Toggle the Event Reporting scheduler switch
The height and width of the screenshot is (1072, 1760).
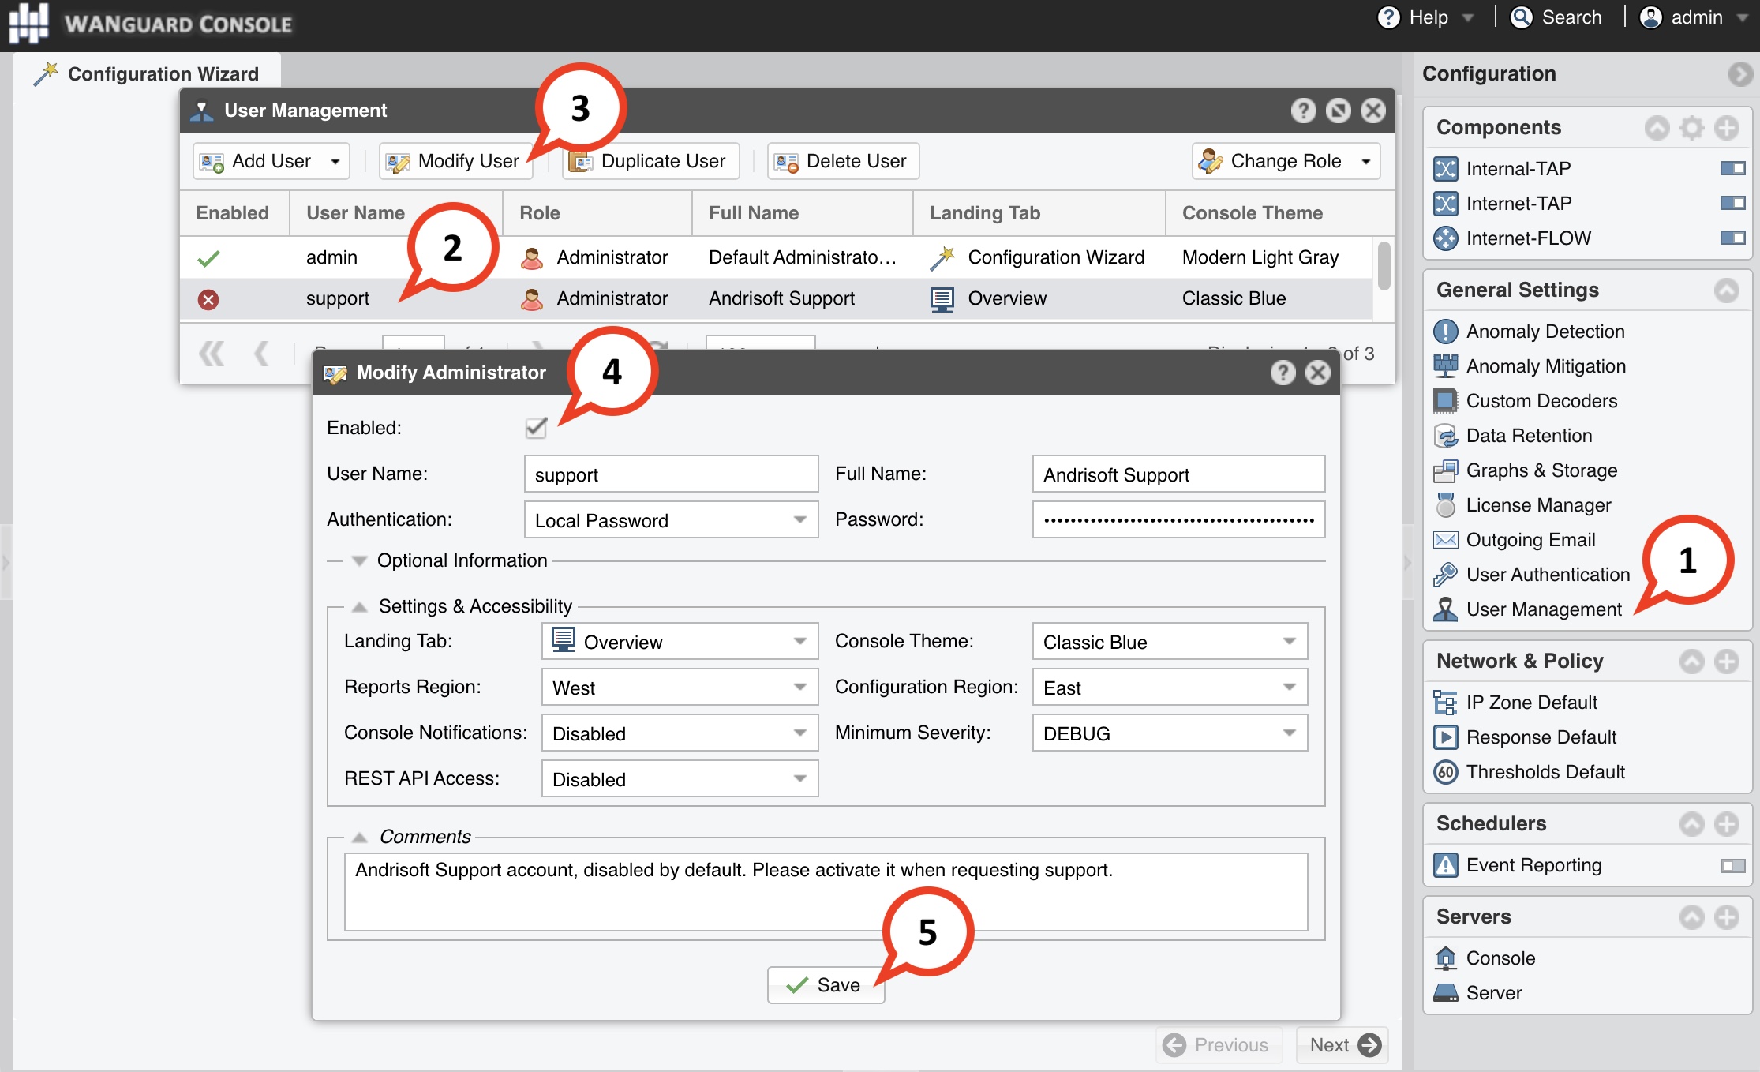[1732, 866]
